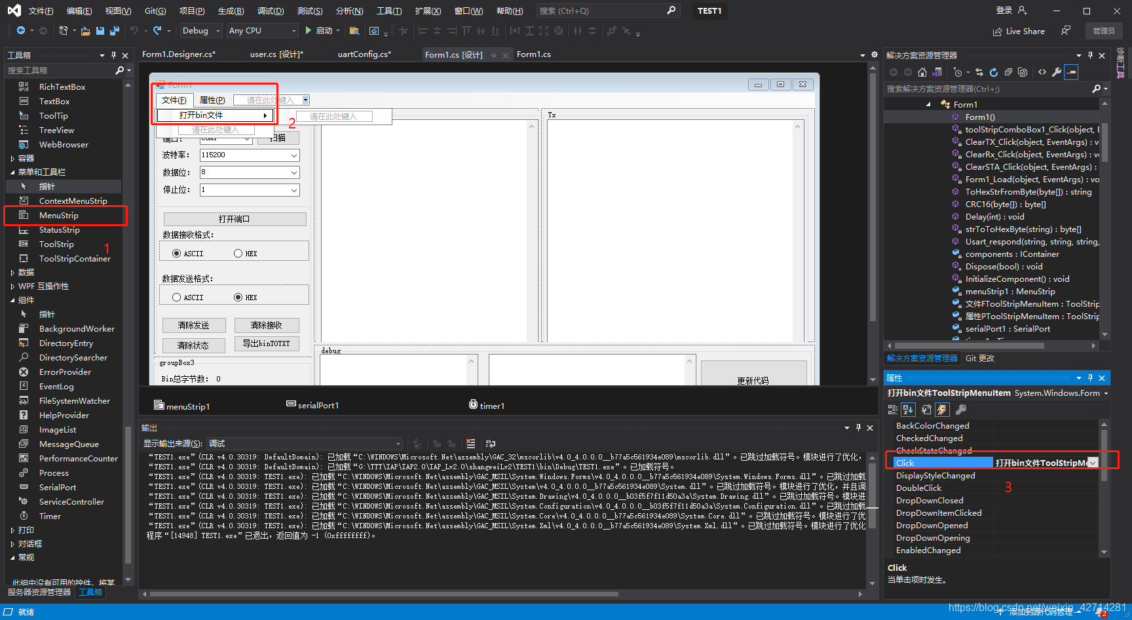The width and height of the screenshot is (1132, 620).
Task: Open Click event handler dropdown in Properties
Action: tap(1093, 463)
